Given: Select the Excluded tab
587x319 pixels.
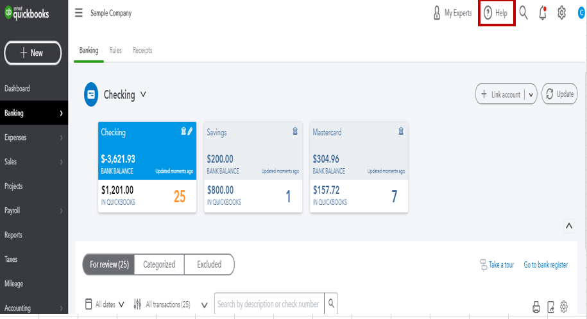Looking at the screenshot, I should (x=209, y=264).
